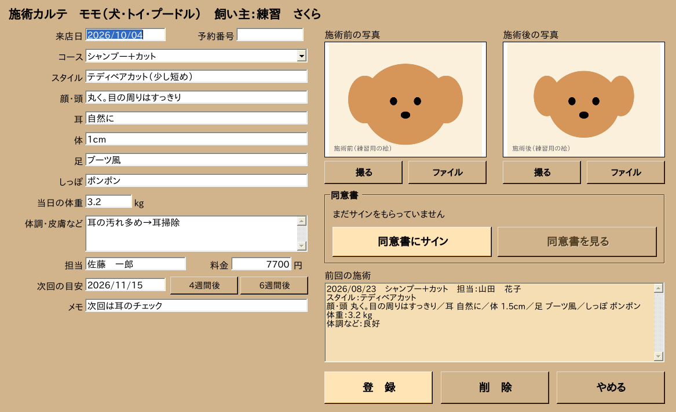Cancel with the やめる button
This screenshot has height=412, width=676.
[x=611, y=388]
